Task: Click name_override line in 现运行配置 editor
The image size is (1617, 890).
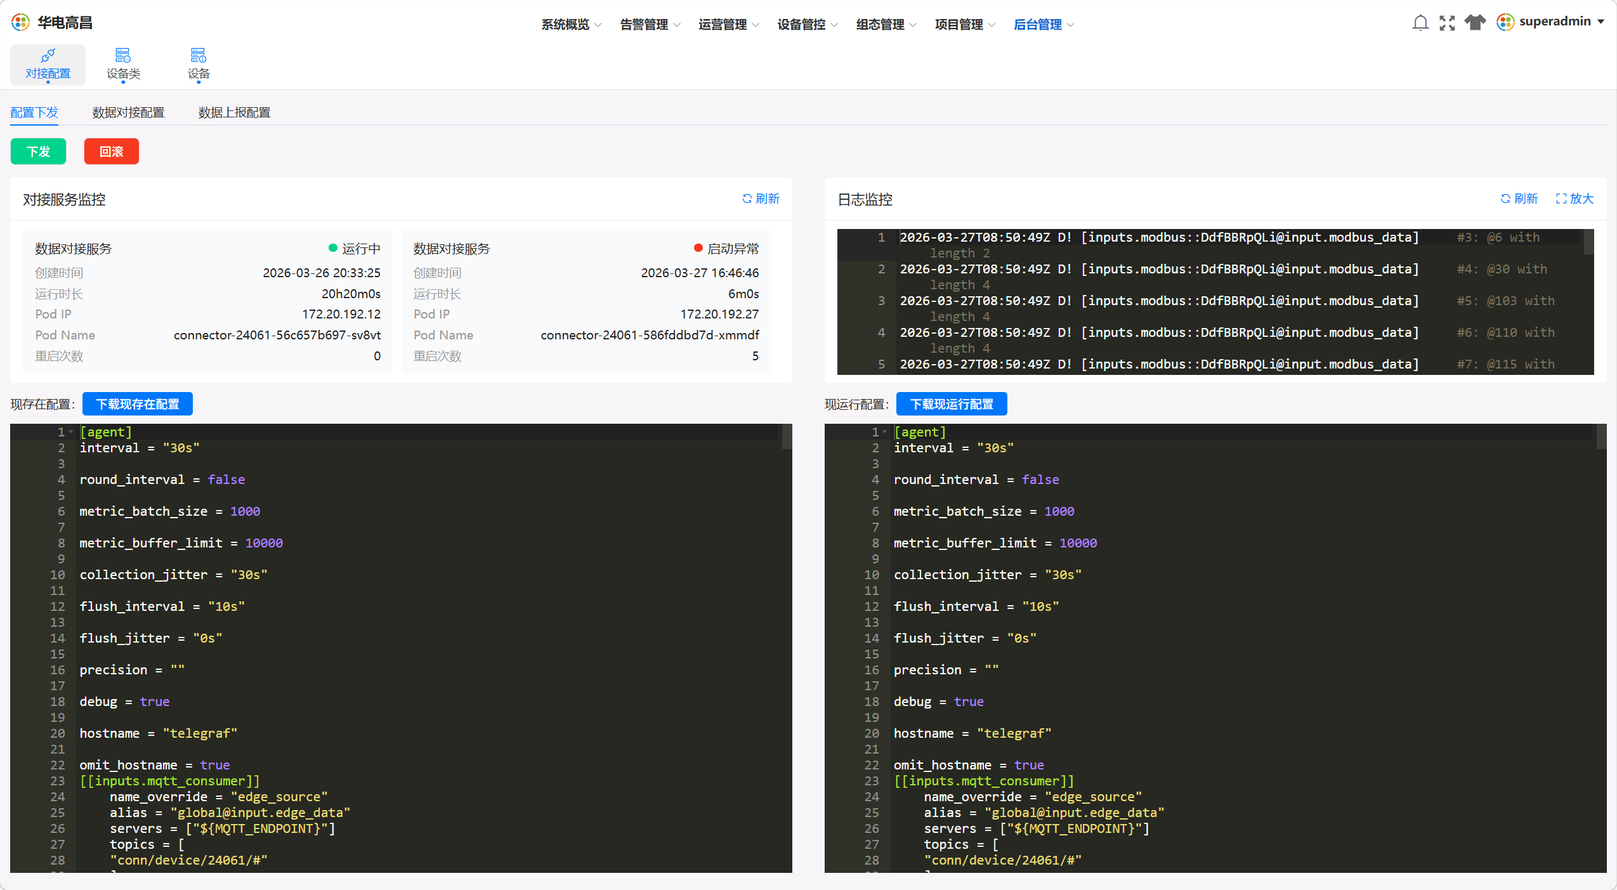Action: pos(1033,797)
